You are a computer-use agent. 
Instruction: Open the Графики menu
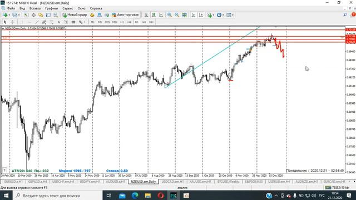pos(52,8)
